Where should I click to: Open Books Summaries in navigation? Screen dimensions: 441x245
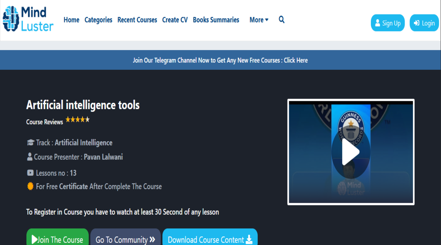click(216, 20)
